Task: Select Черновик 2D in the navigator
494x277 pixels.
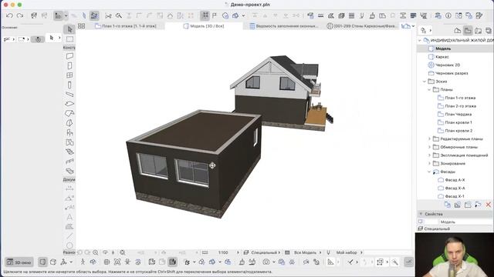Action: coord(448,65)
